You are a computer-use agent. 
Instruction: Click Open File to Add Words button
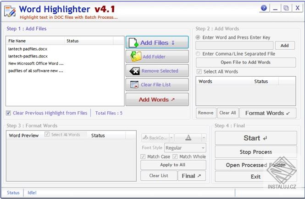[246, 63]
